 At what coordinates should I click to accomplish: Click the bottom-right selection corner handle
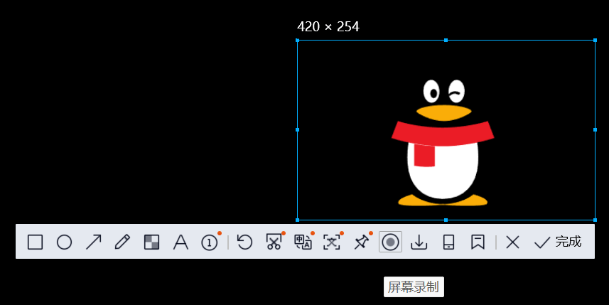point(595,220)
